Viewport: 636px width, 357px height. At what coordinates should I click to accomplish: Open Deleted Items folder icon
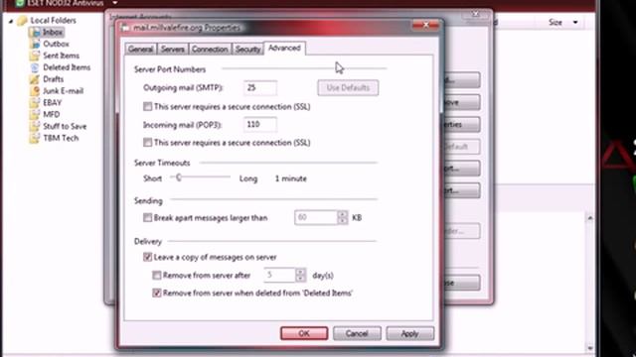[x=36, y=67]
